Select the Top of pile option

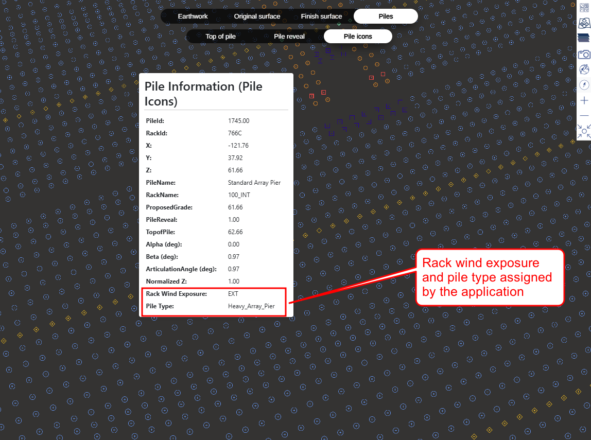[x=220, y=36]
